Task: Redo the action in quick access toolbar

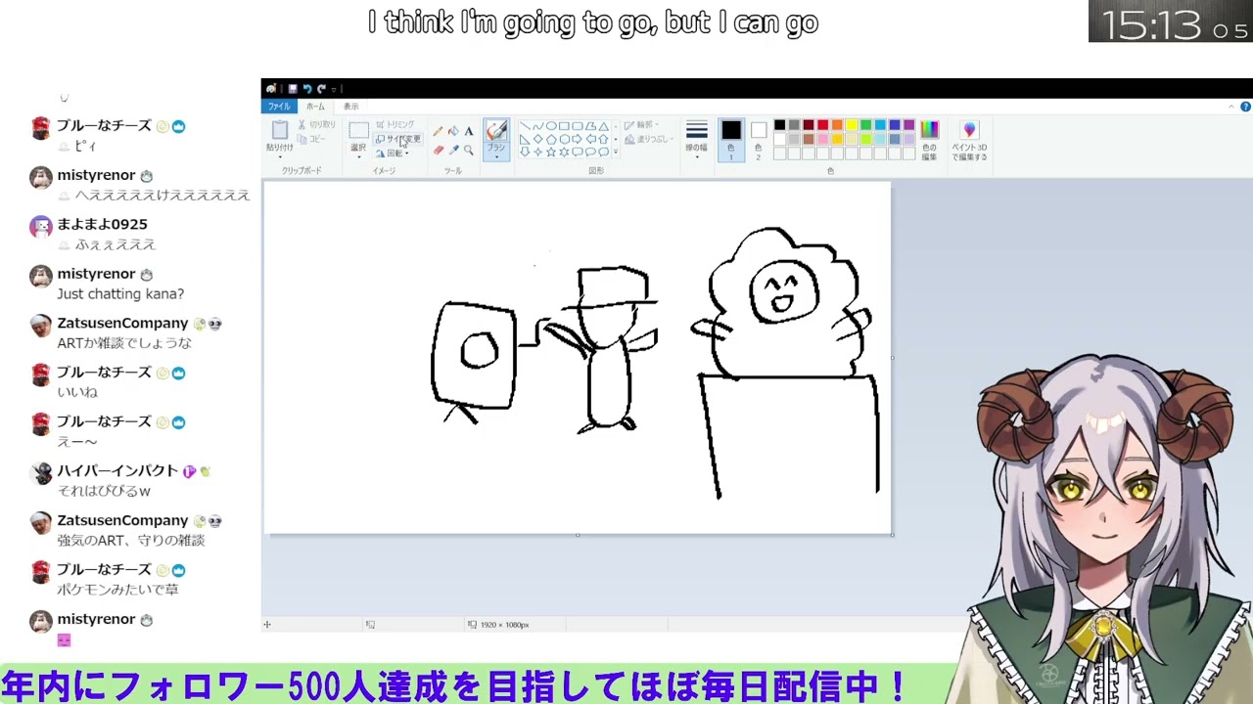Action: coord(321,89)
